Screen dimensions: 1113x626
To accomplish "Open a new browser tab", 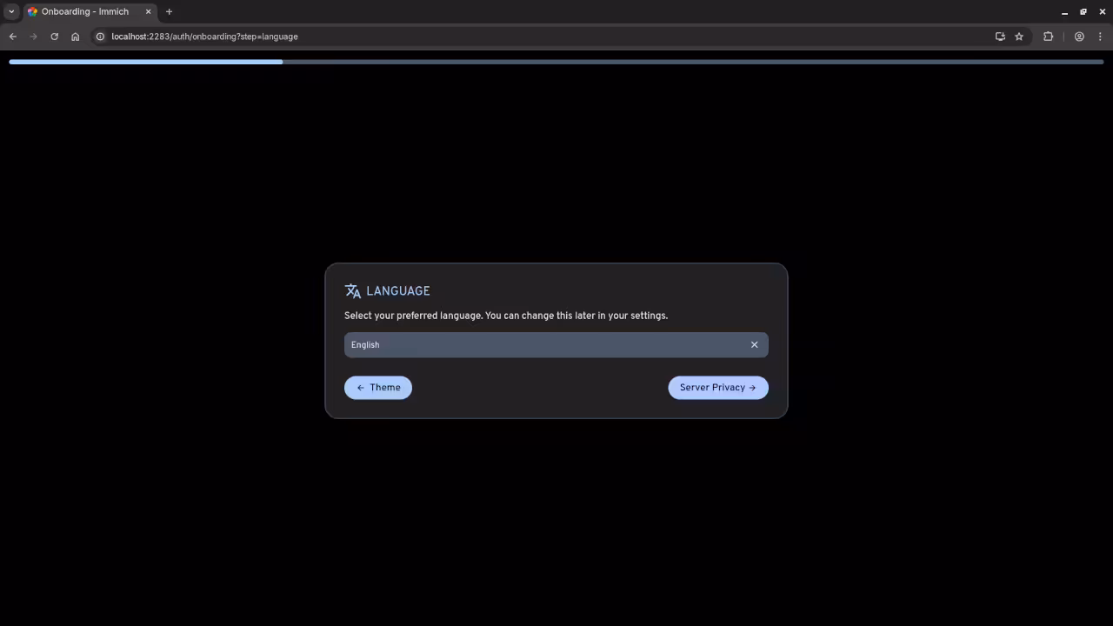I will tap(169, 11).
